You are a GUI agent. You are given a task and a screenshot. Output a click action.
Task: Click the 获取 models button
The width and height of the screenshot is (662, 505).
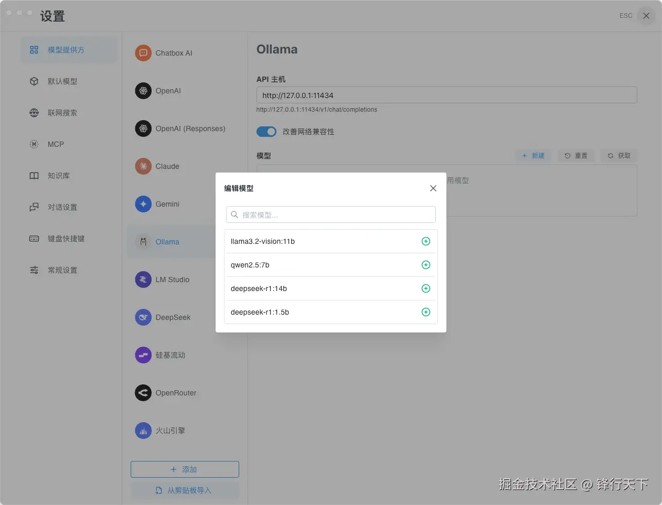[x=619, y=156]
